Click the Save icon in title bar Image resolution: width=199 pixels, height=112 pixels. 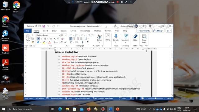point(44,26)
